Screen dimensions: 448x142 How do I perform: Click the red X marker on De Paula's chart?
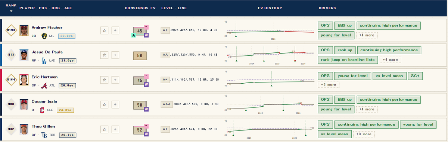click(x=295, y=61)
